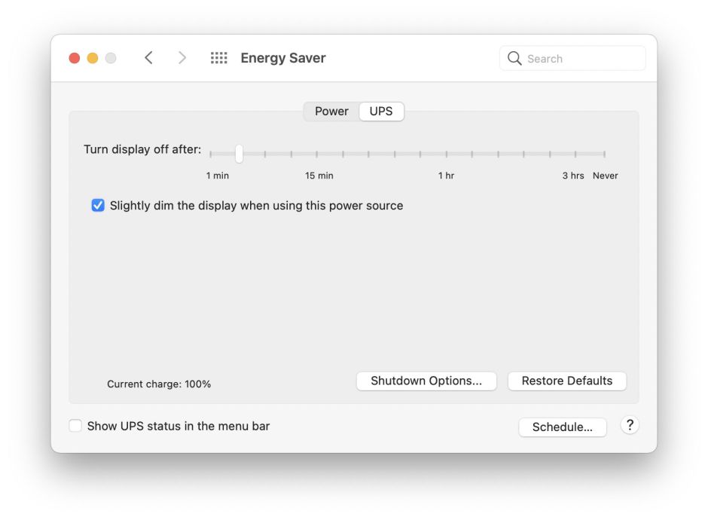Set display-off slider to 1 hr mark
This screenshot has width=708, height=520.
pos(447,154)
